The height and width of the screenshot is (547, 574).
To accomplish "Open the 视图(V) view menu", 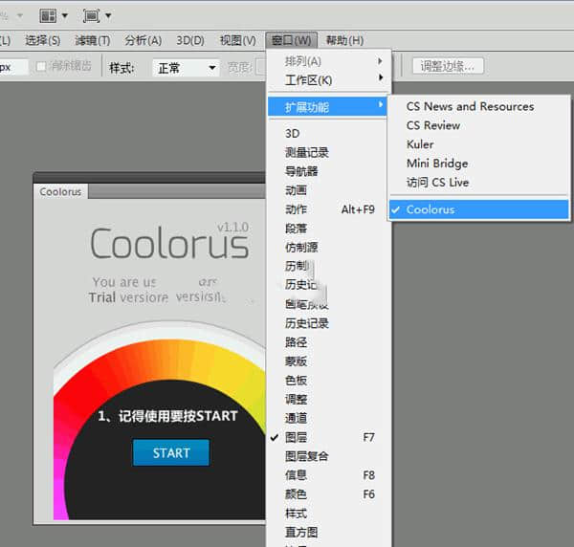I will (x=237, y=40).
